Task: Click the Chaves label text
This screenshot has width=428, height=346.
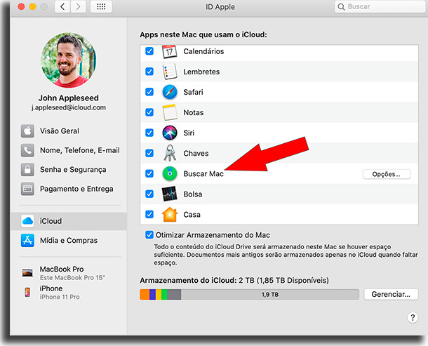Action: [x=196, y=153]
